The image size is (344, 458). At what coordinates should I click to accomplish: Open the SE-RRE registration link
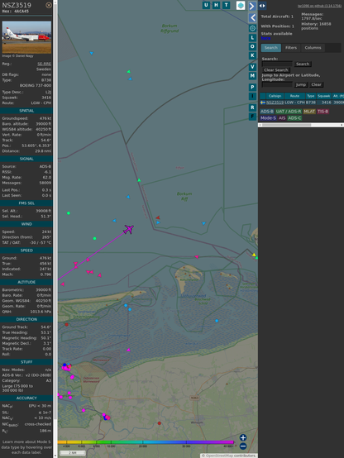click(44, 64)
